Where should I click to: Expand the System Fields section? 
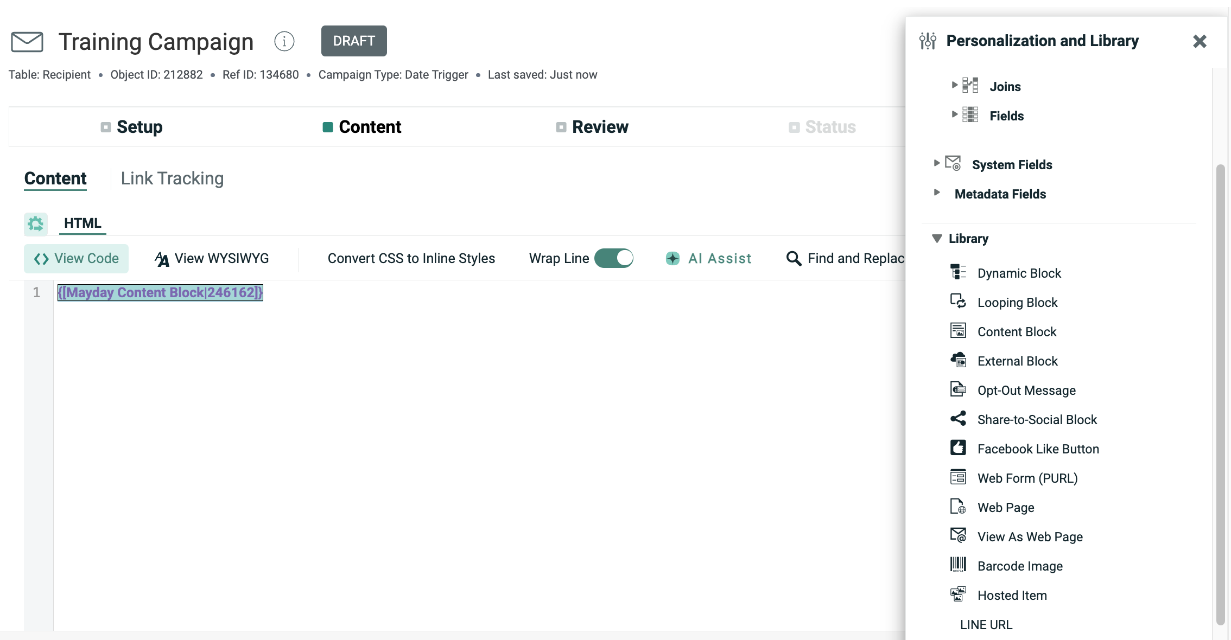pyautogui.click(x=937, y=163)
